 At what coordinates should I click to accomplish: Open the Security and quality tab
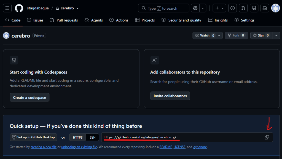click(x=181, y=20)
